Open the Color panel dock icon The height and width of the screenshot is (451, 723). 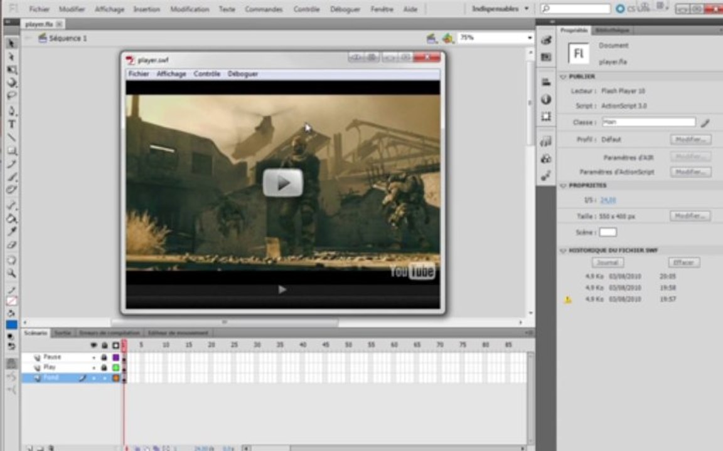click(x=546, y=40)
